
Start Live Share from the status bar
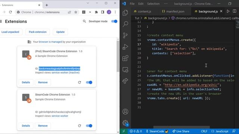tap(181, 131)
